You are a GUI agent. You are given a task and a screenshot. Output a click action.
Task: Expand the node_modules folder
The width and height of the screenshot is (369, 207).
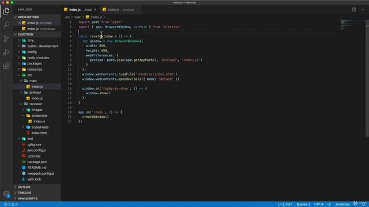click(x=19, y=57)
